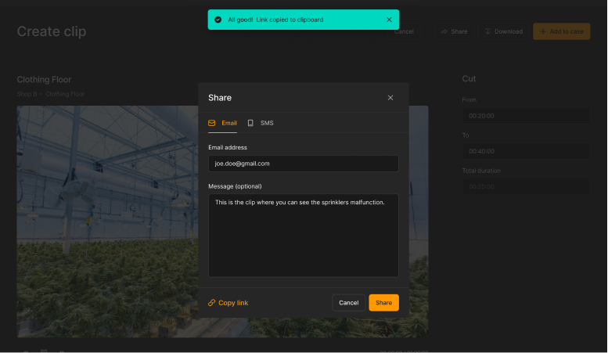The width and height of the screenshot is (608, 353).
Task: Click the 'All good! Link copied to clipboard' text
Action: pos(275,20)
